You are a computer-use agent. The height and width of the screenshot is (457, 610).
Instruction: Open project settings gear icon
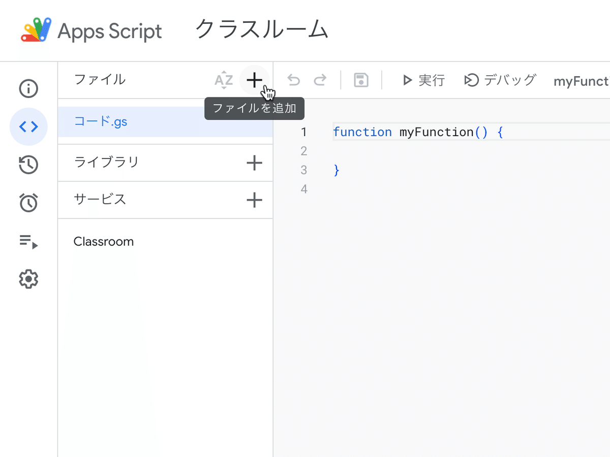pyautogui.click(x=28, y=279)
